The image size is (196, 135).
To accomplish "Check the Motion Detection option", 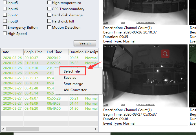I will click(49, 27).
